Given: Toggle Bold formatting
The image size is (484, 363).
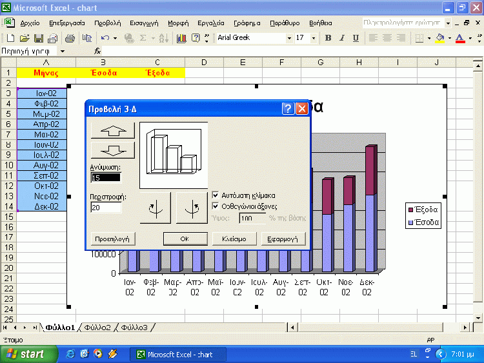Looking at the screenshot, I should pyautogui.click(x=328, y=38).
